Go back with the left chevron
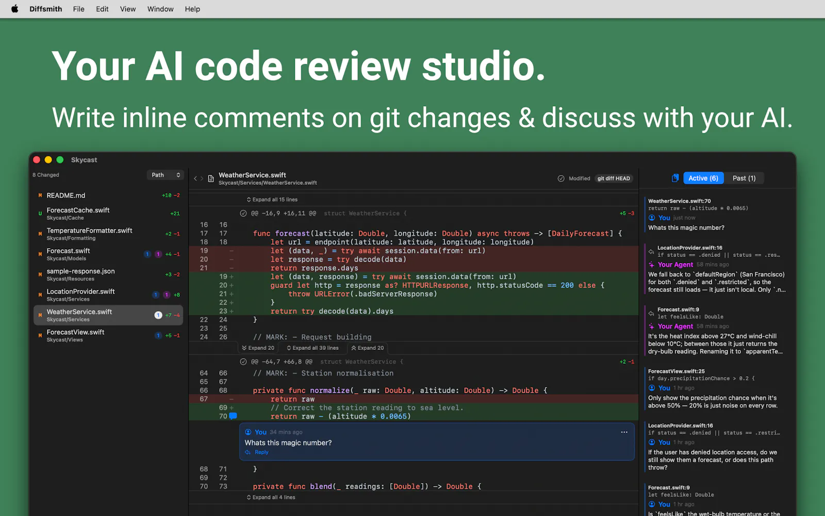The height and width of the screenshot is (516, 825). [195, 179]
